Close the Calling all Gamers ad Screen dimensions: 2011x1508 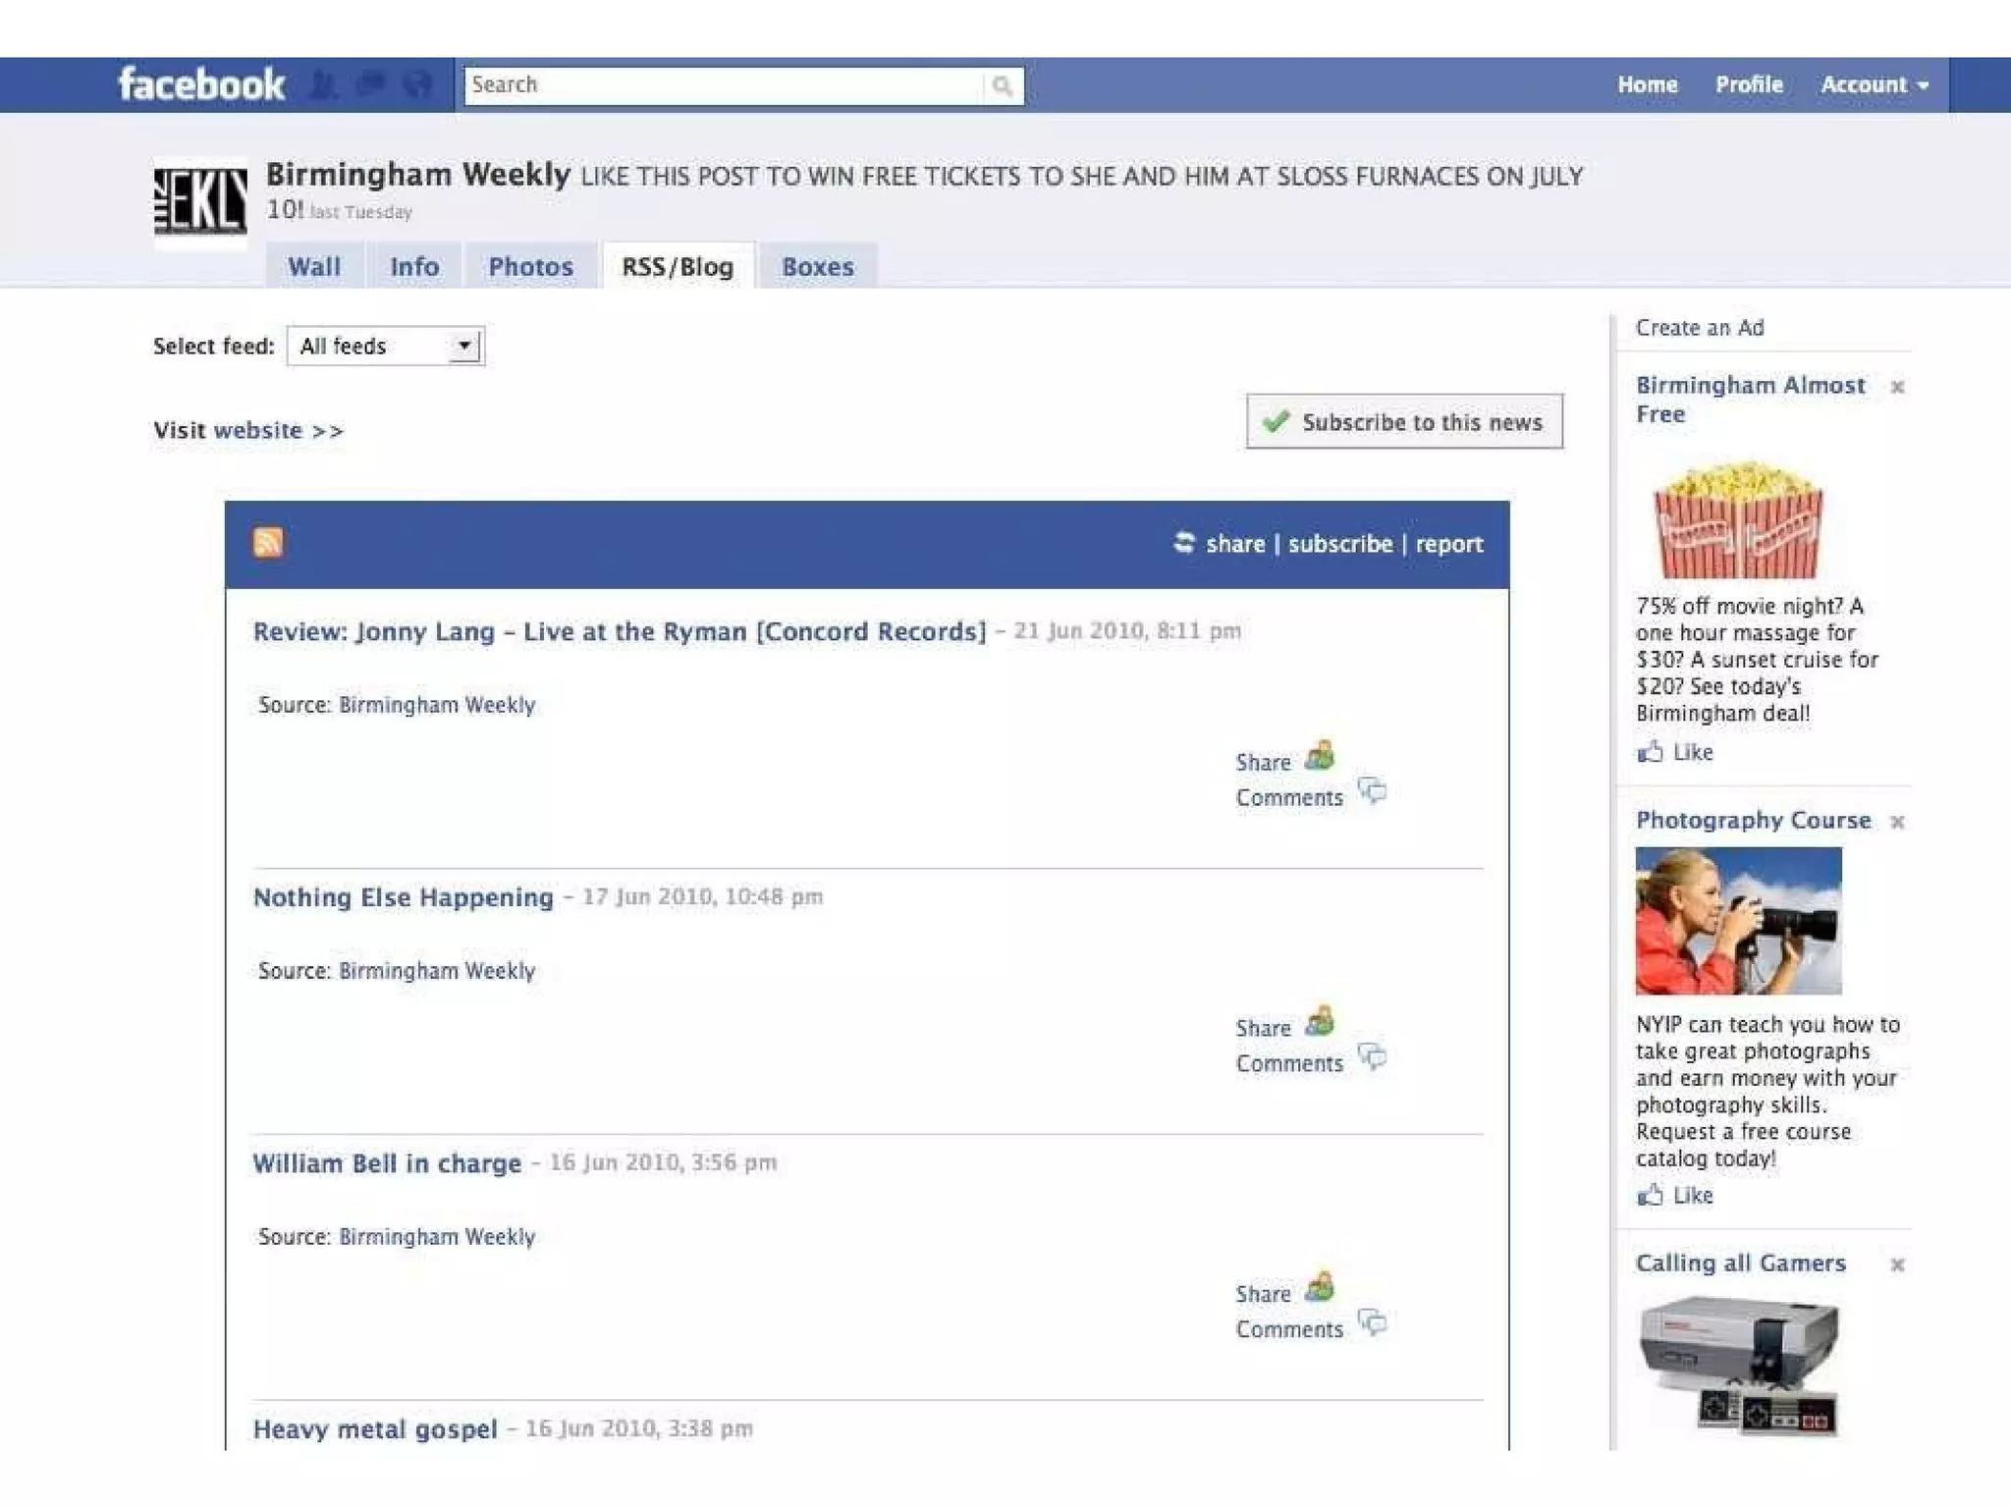click(1897, 1265)
